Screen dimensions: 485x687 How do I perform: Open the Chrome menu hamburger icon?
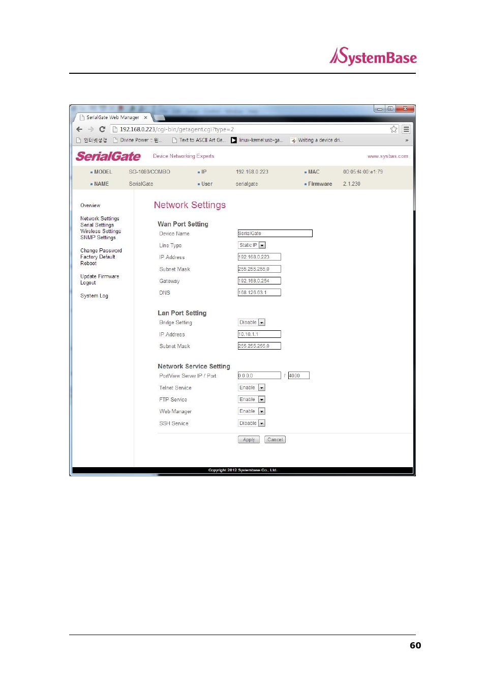point(406,129)
